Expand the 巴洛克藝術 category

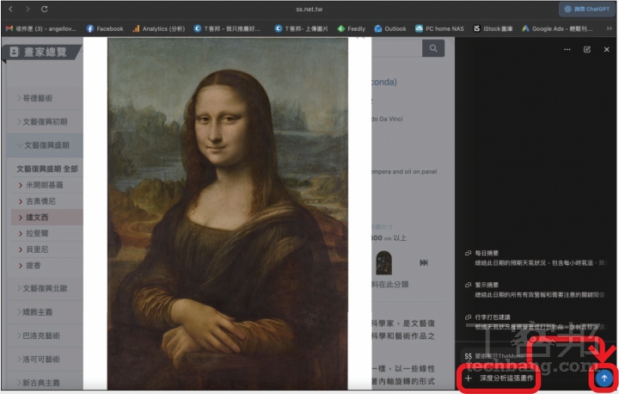click(45, 336)
